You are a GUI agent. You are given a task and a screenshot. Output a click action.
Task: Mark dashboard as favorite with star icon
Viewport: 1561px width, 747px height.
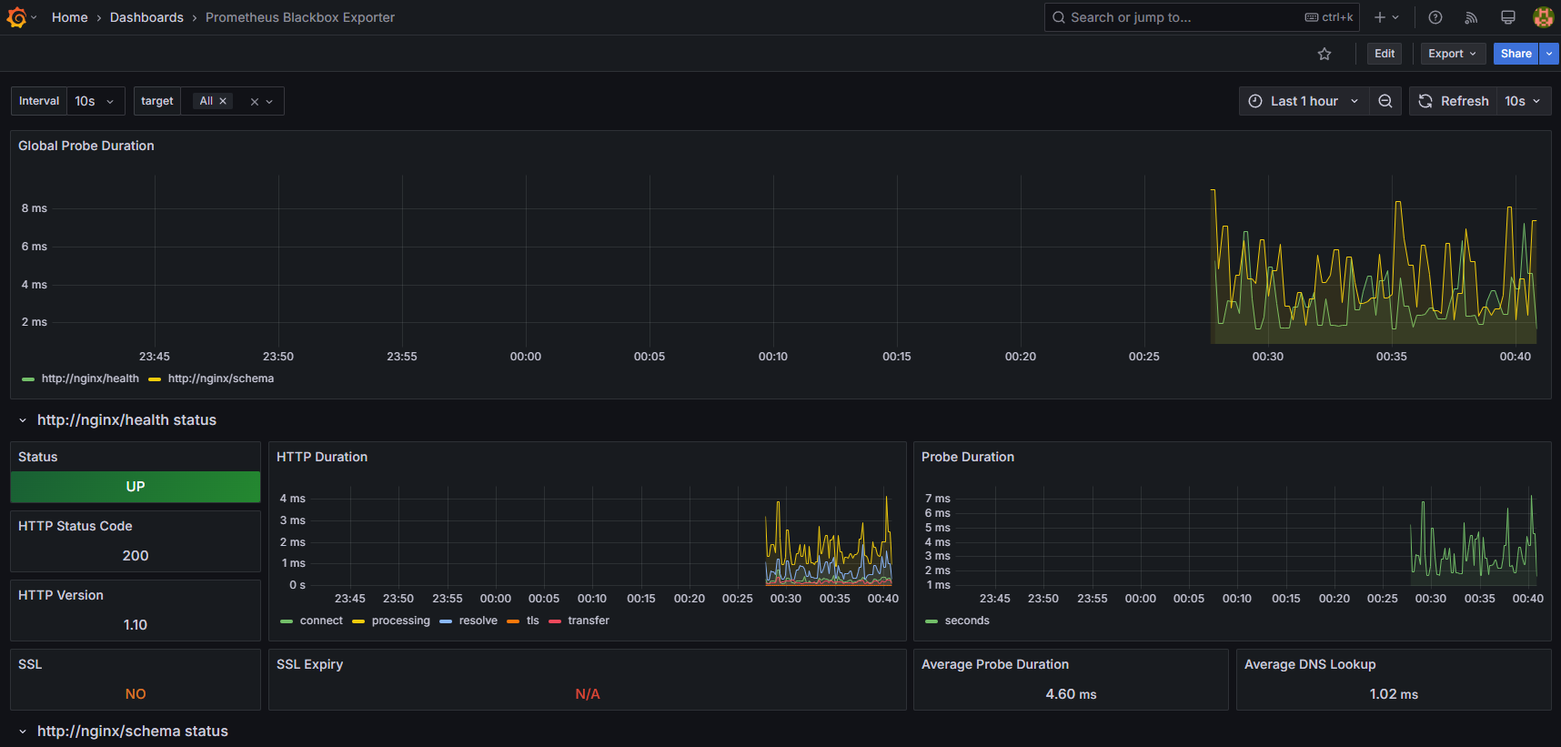click(1324, 54)
